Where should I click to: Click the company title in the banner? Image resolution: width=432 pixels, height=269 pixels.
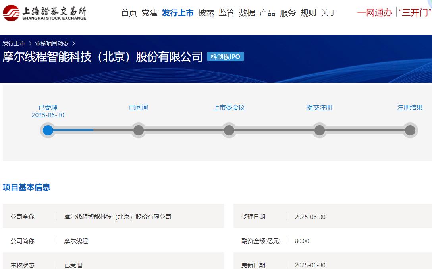coord(102,56)
